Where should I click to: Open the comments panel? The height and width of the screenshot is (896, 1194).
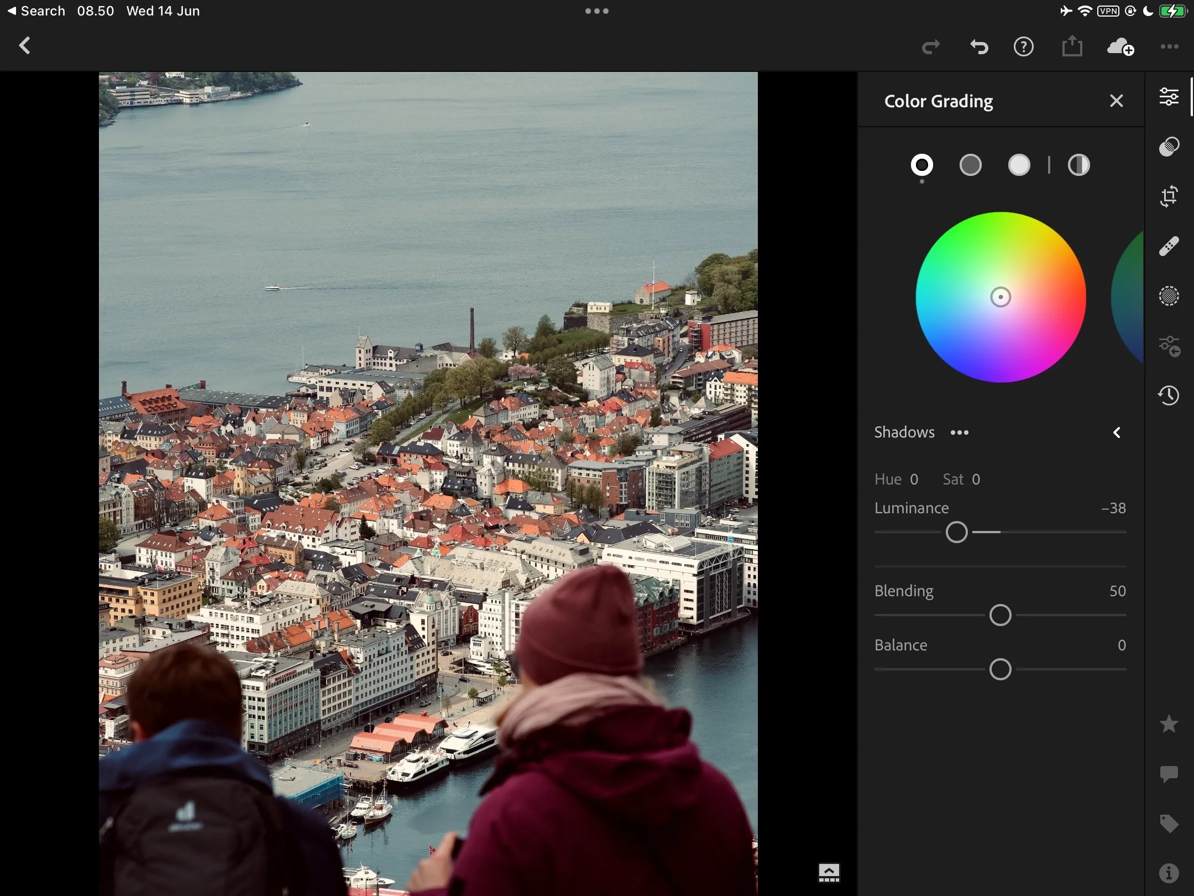pyautogui.click(x=1170, y=774)
